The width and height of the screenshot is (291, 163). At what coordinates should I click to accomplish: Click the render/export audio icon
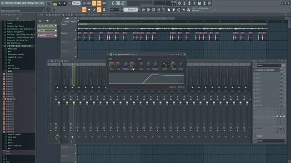204,3
